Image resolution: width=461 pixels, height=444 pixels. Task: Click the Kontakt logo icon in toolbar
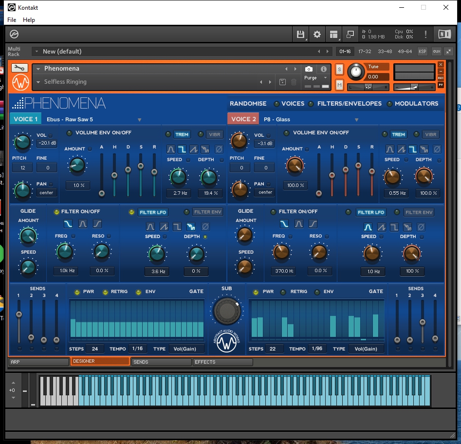[x=14, y=35]
